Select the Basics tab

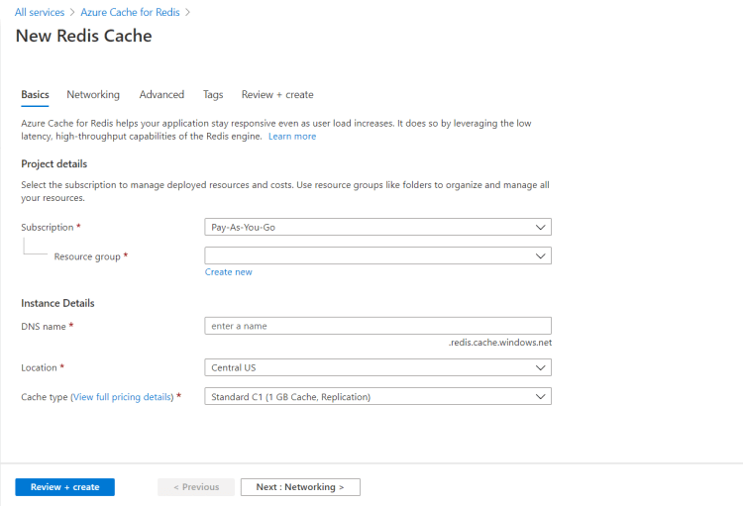[35, 95]
